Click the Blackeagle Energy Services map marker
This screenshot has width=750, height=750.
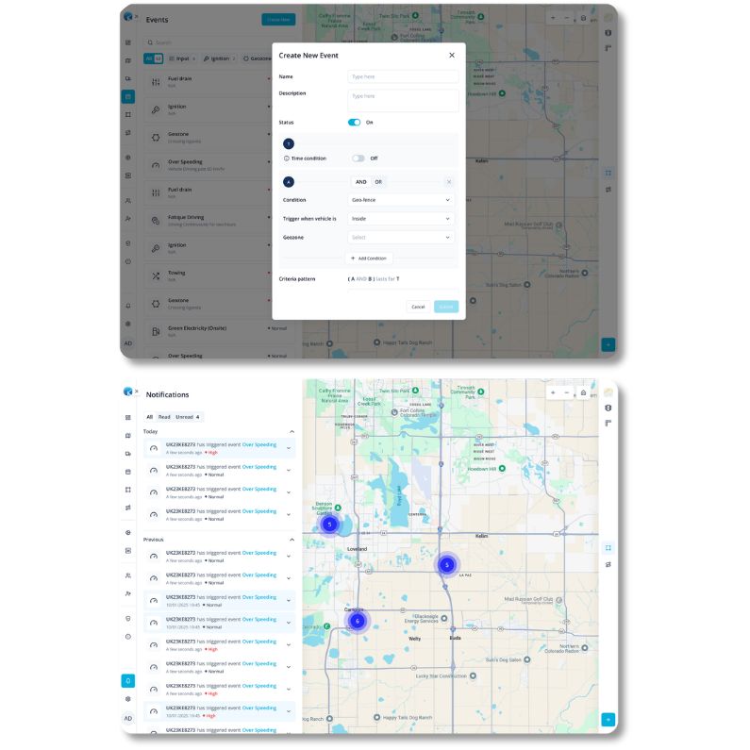coord(444,619)
